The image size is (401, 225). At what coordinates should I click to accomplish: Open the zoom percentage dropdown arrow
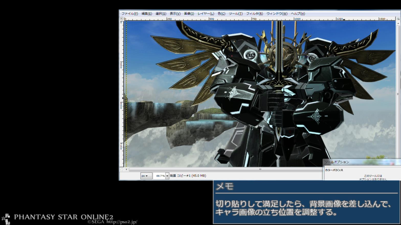click(167, 176)
